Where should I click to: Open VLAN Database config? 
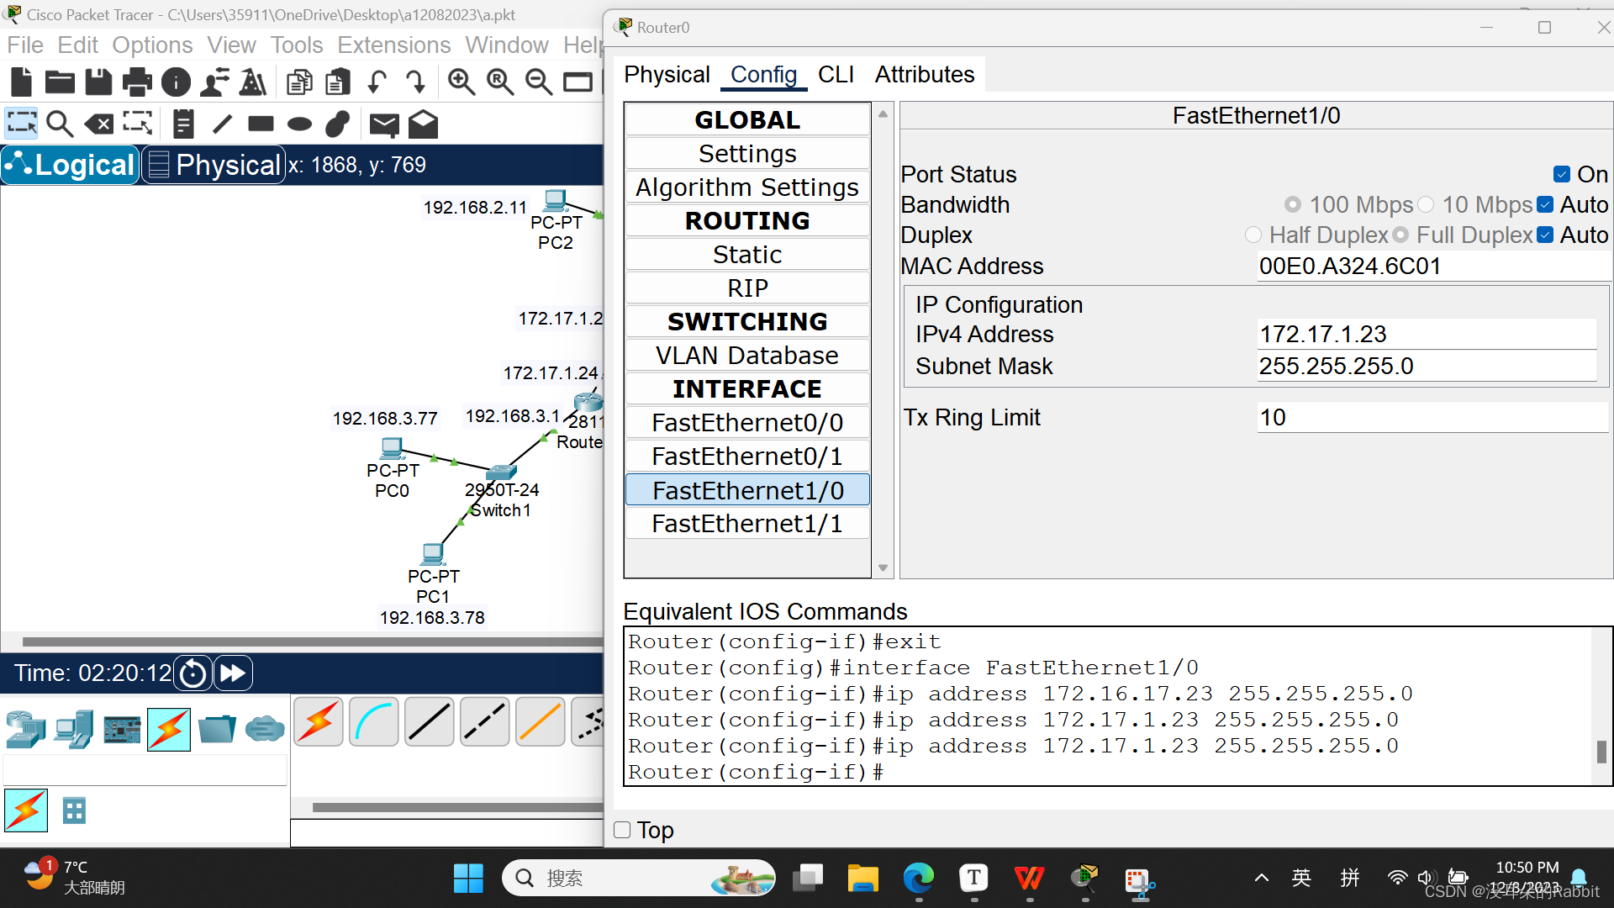[747, 356]
